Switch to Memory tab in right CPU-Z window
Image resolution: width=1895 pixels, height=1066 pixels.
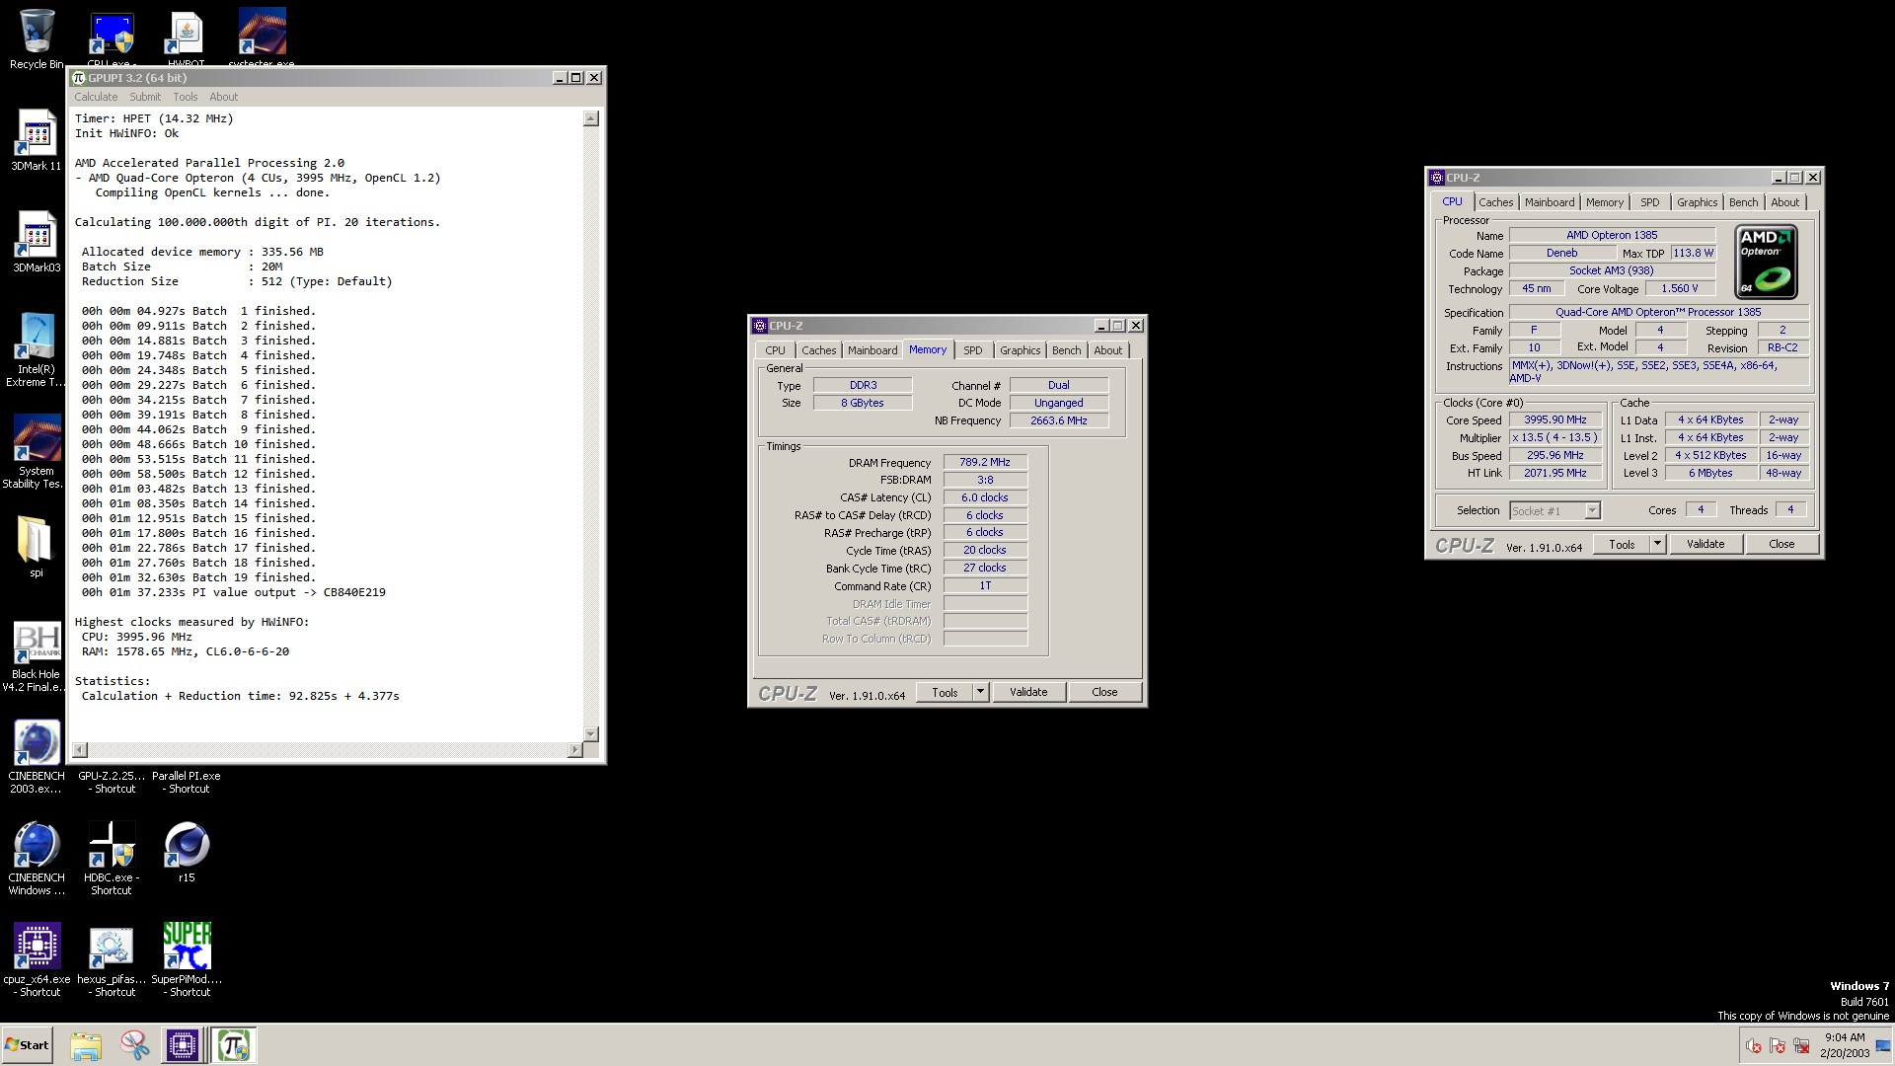coord(1605,202)
